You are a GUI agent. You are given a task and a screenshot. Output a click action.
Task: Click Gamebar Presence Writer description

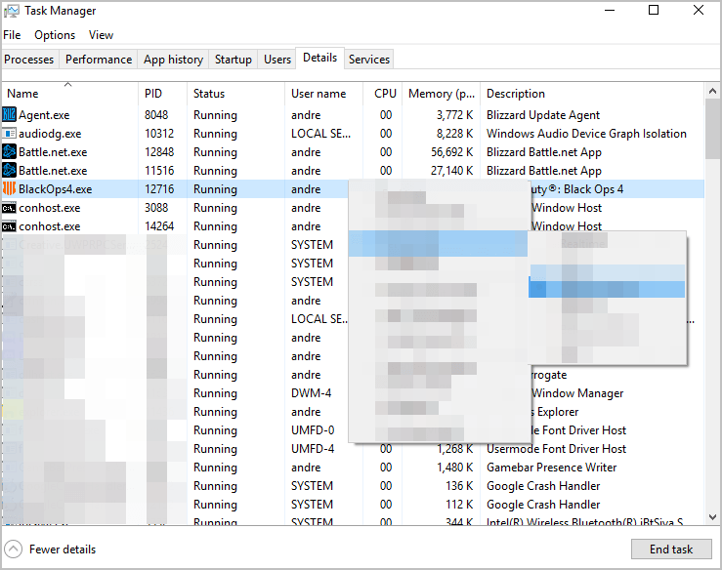point(552,468)
